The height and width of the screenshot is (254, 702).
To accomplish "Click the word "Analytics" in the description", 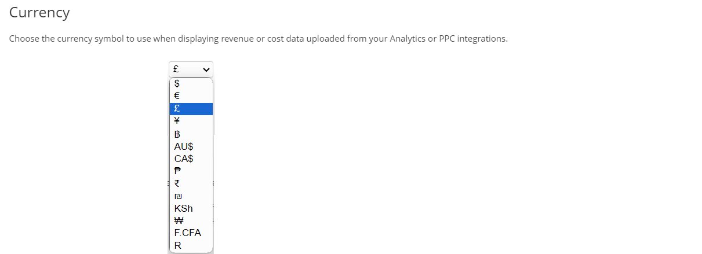I will click(408, 39).
